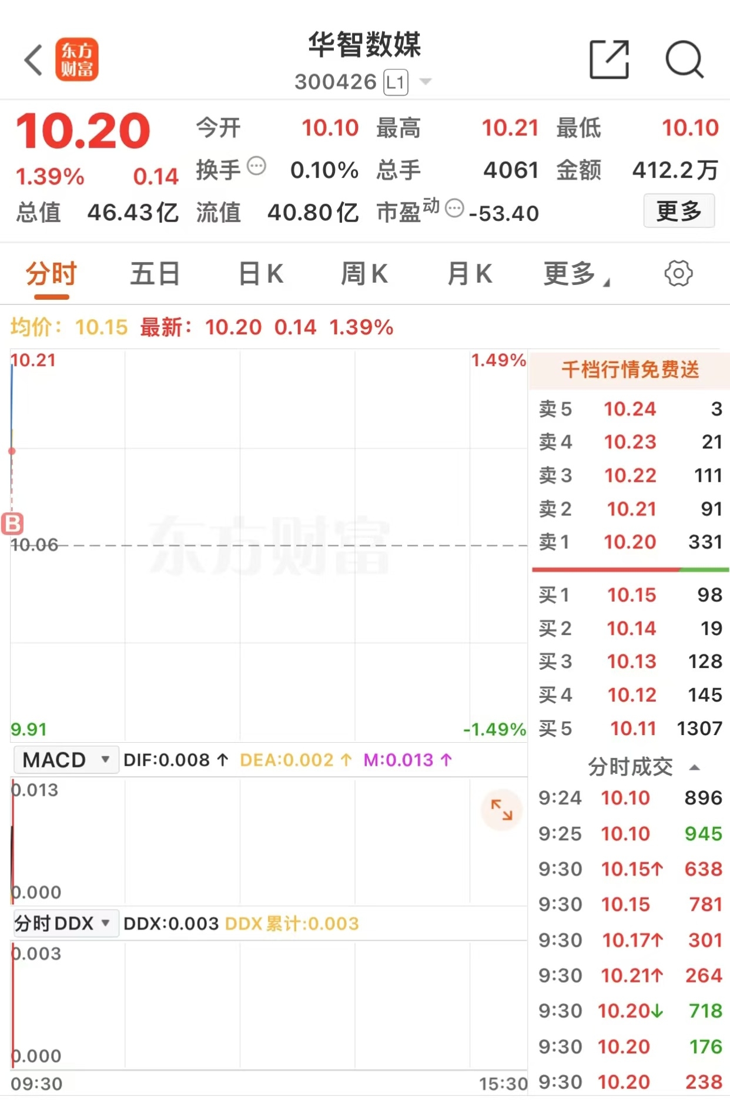Collapse the 分时成交 list arrow
Screen dimensions: 730x1100
click(695, 767)
